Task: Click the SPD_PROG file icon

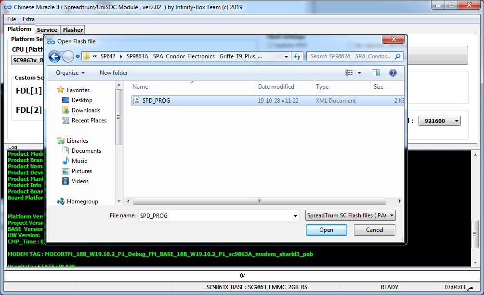Action: (x=136, y=100)
